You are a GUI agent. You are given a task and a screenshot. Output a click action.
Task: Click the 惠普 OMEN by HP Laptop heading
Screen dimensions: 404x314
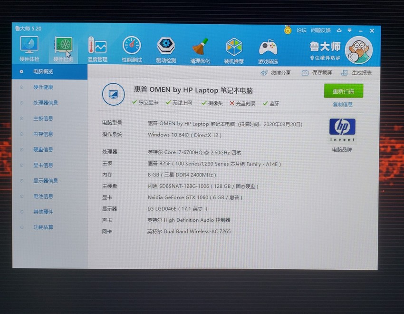[193, 90]
